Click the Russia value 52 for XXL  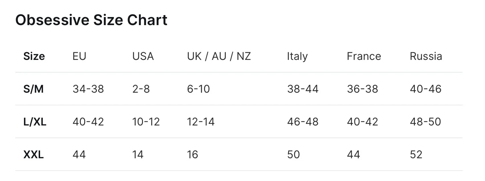pyautogui.click(x=416, y=155)
